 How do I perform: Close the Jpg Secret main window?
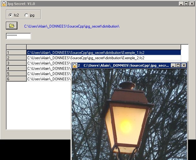(x=192, y=4)
